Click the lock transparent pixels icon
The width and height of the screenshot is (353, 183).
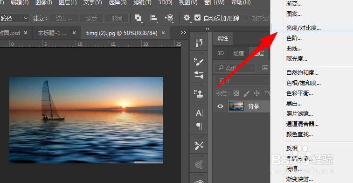236,93
